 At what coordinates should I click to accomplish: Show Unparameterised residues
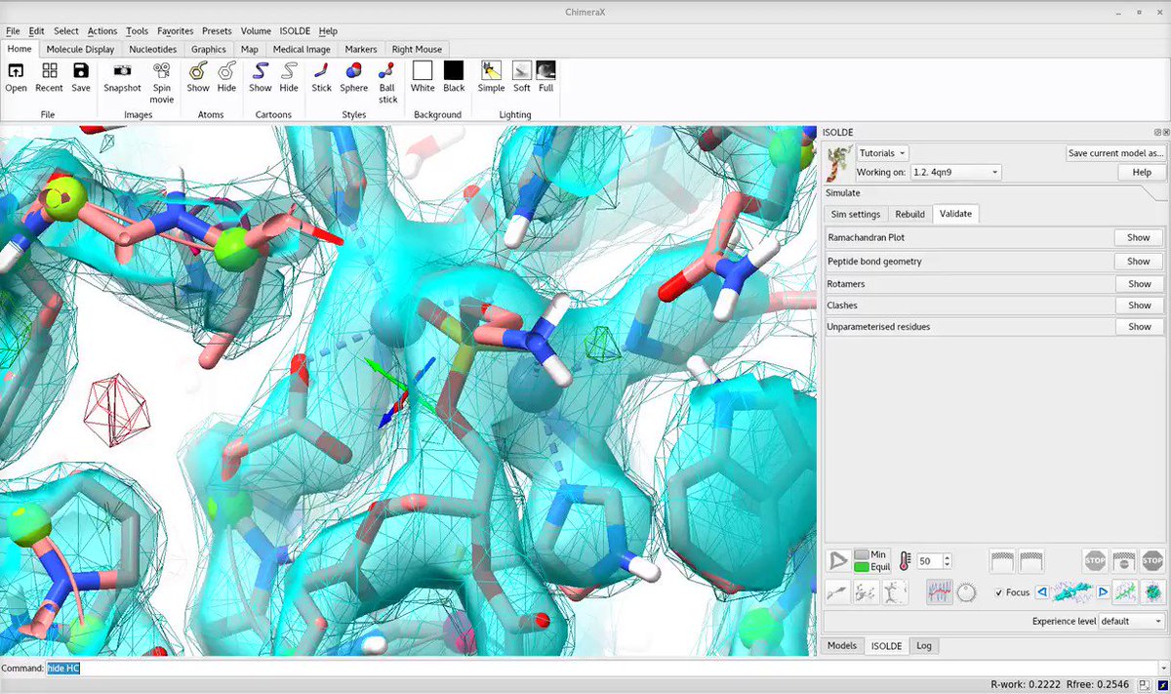[x=1139, y=327]
